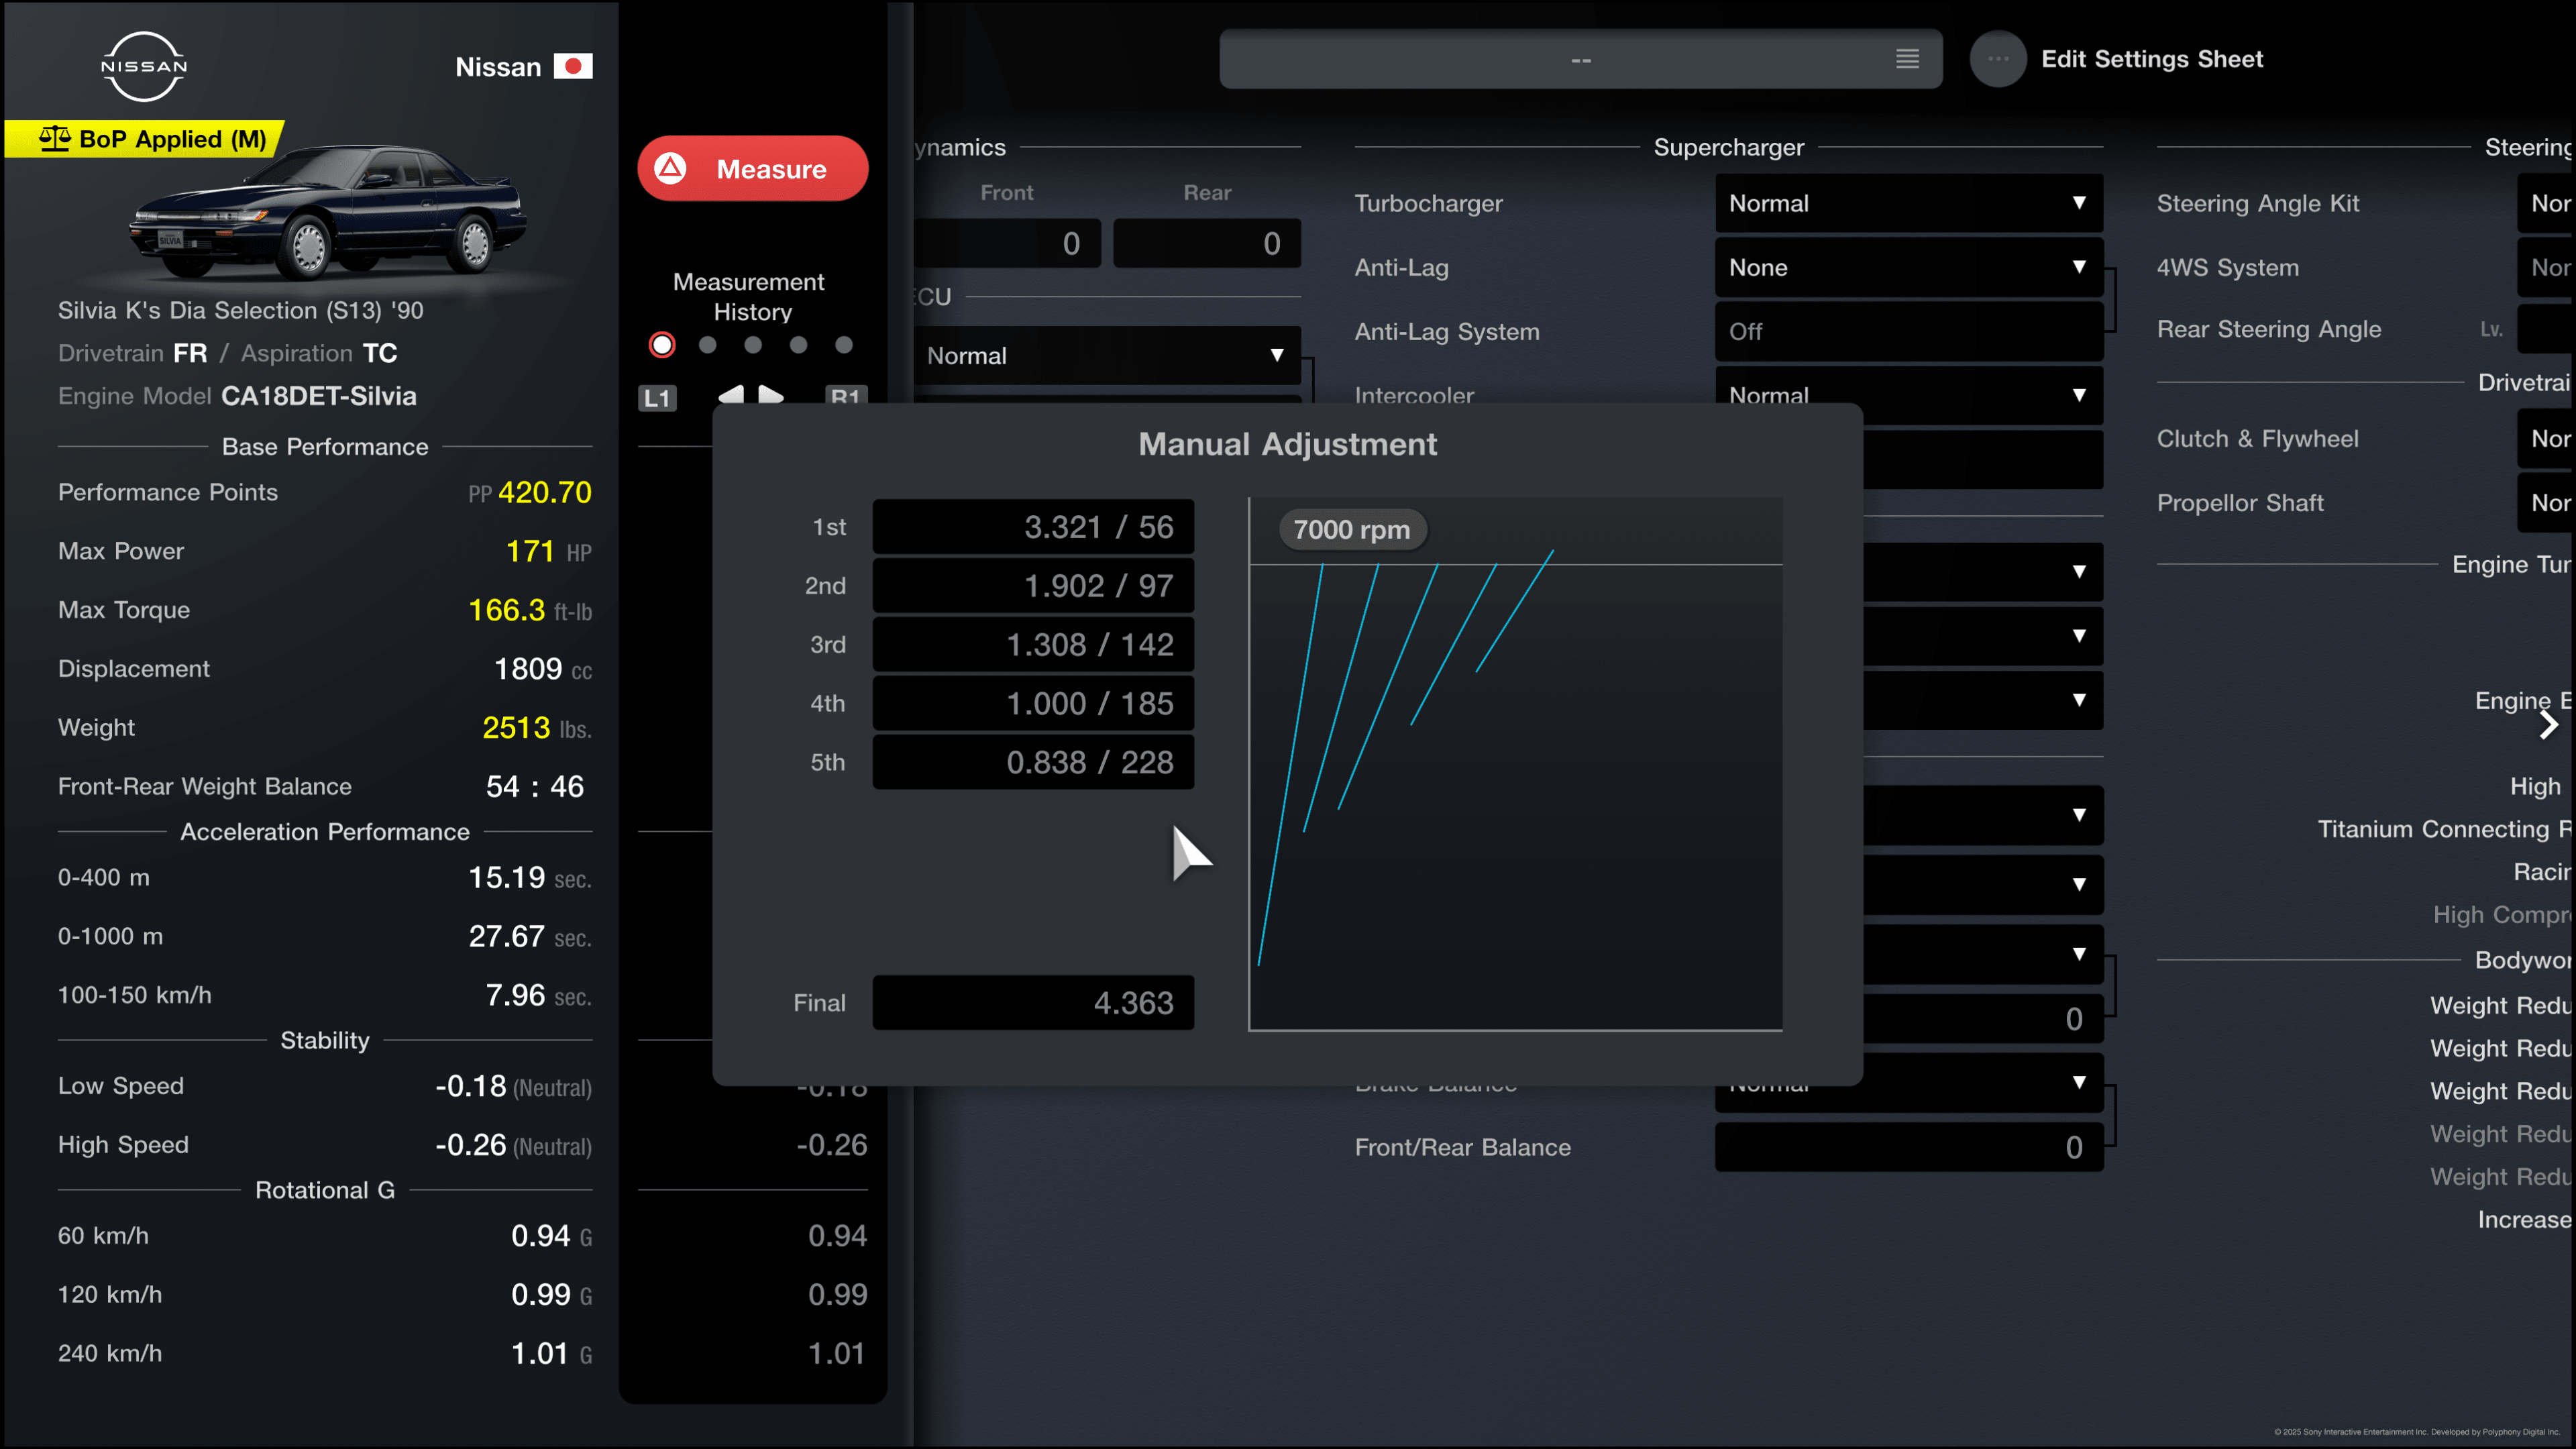Select the 3rd gear ratio field

[x=1033, y=645]
